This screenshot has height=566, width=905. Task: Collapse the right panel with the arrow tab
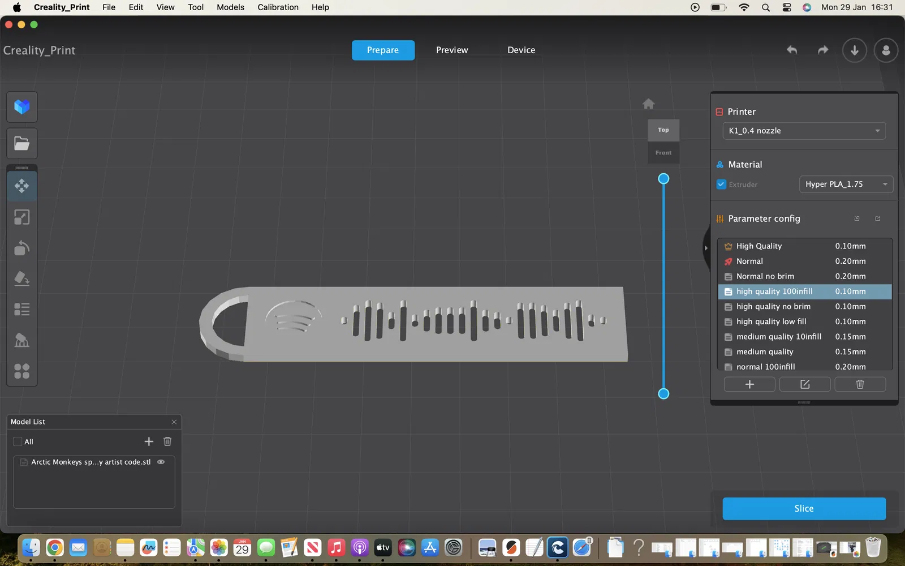click(706, 248)
